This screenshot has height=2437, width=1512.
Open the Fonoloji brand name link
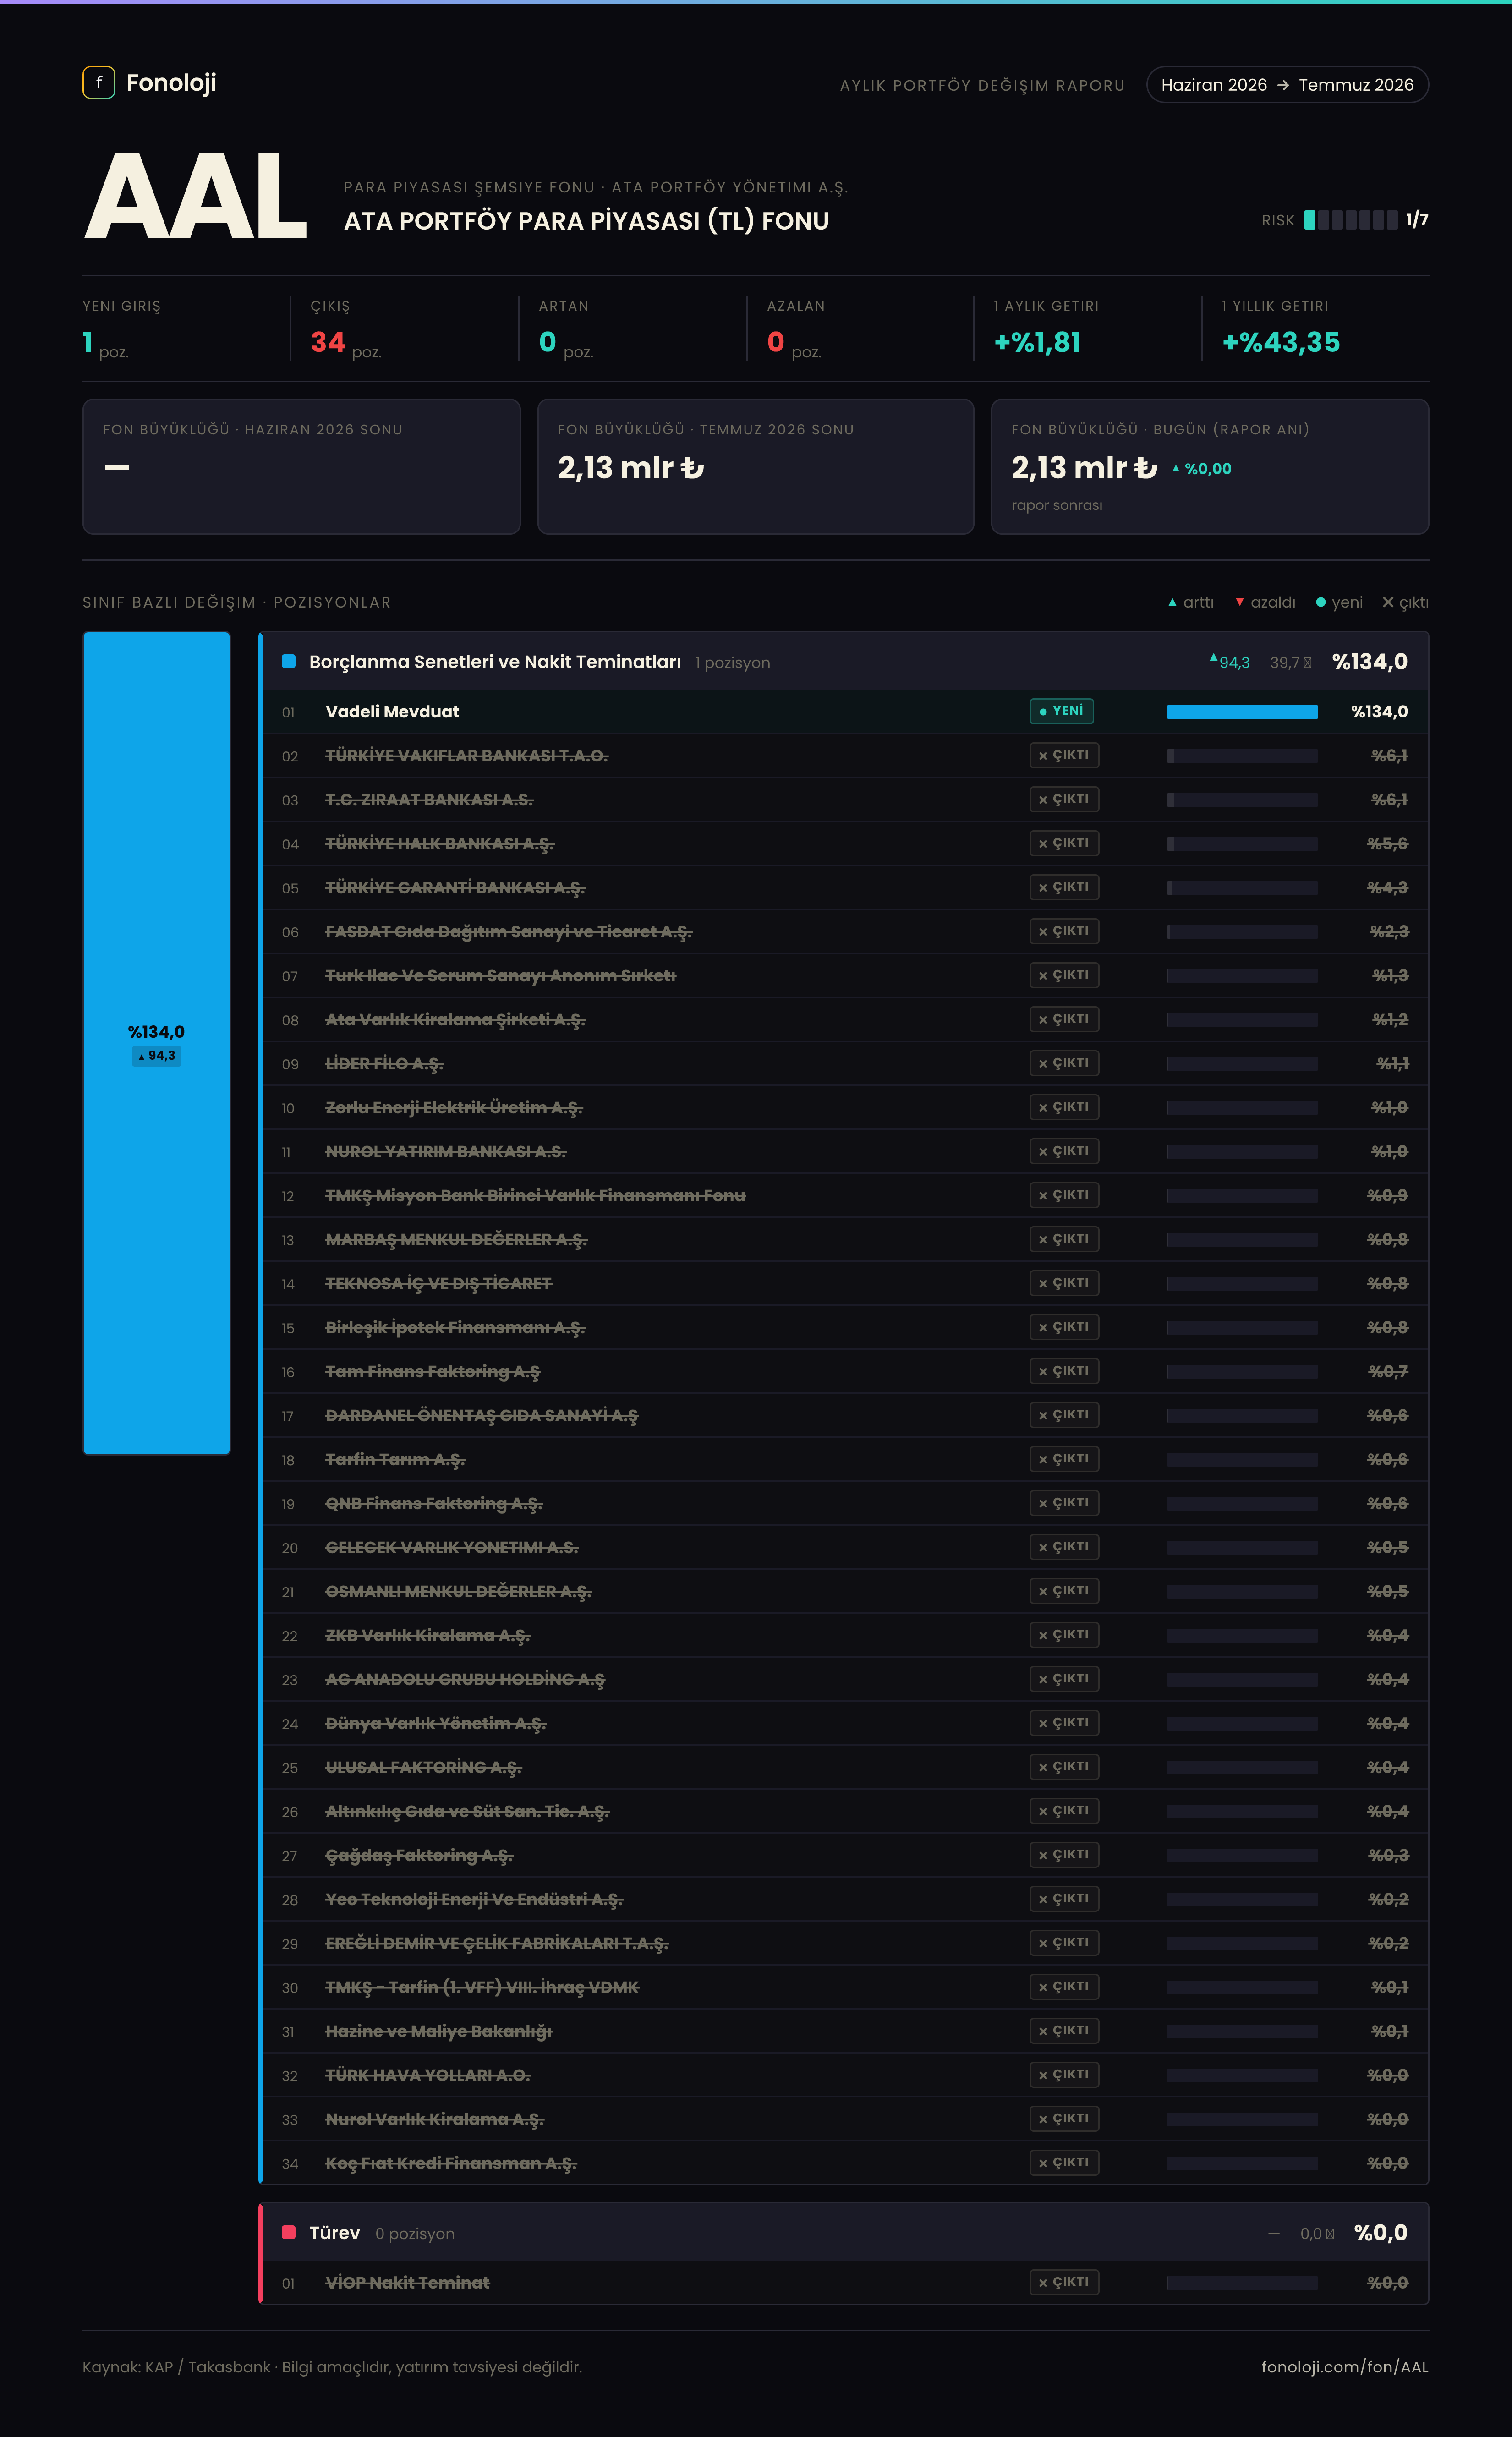171,83
